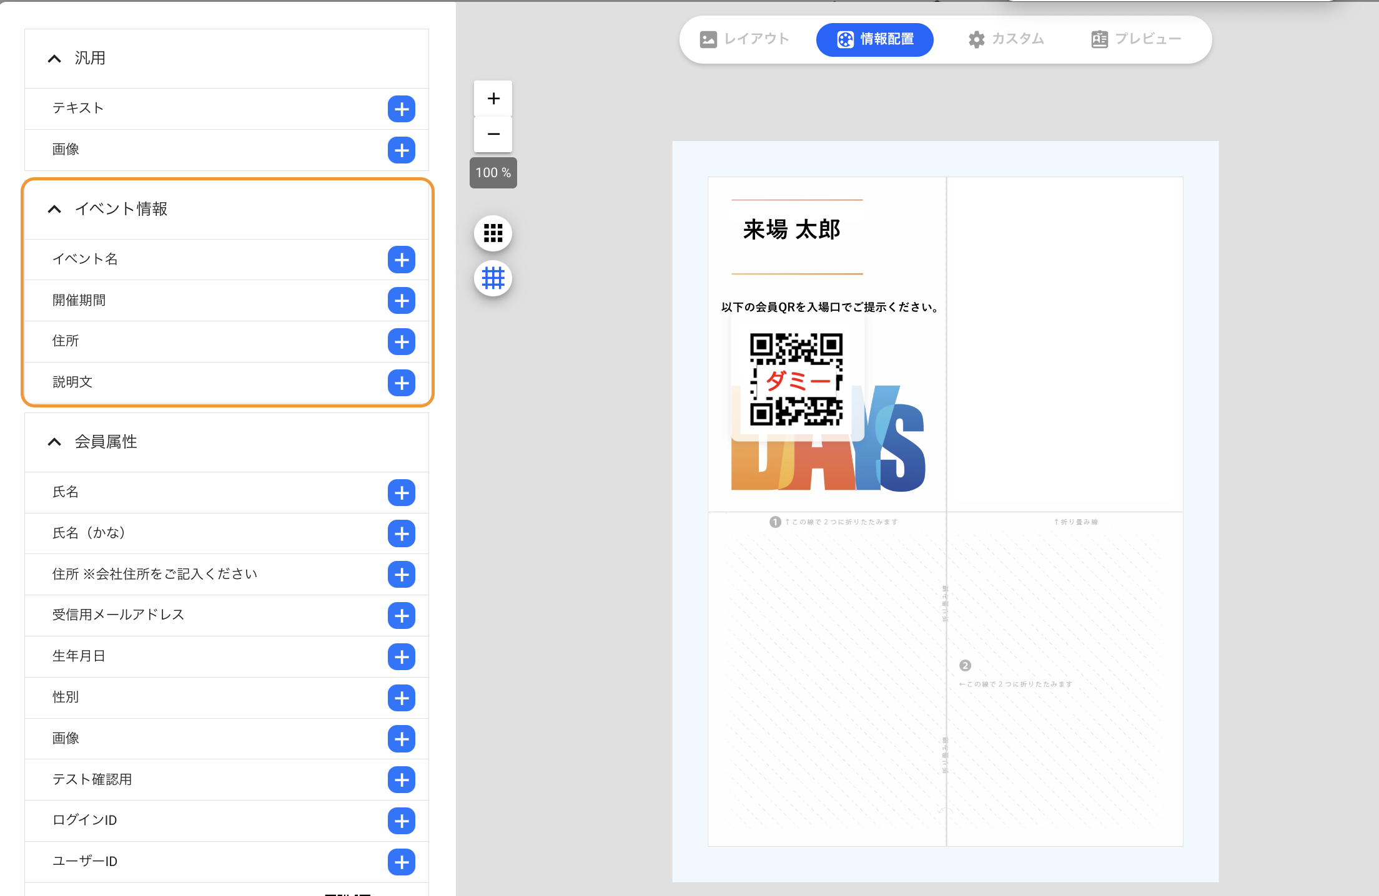Screen dimensions: 1379x896
Task: Zoom in the canvas with plus
Action: point(493,99)
